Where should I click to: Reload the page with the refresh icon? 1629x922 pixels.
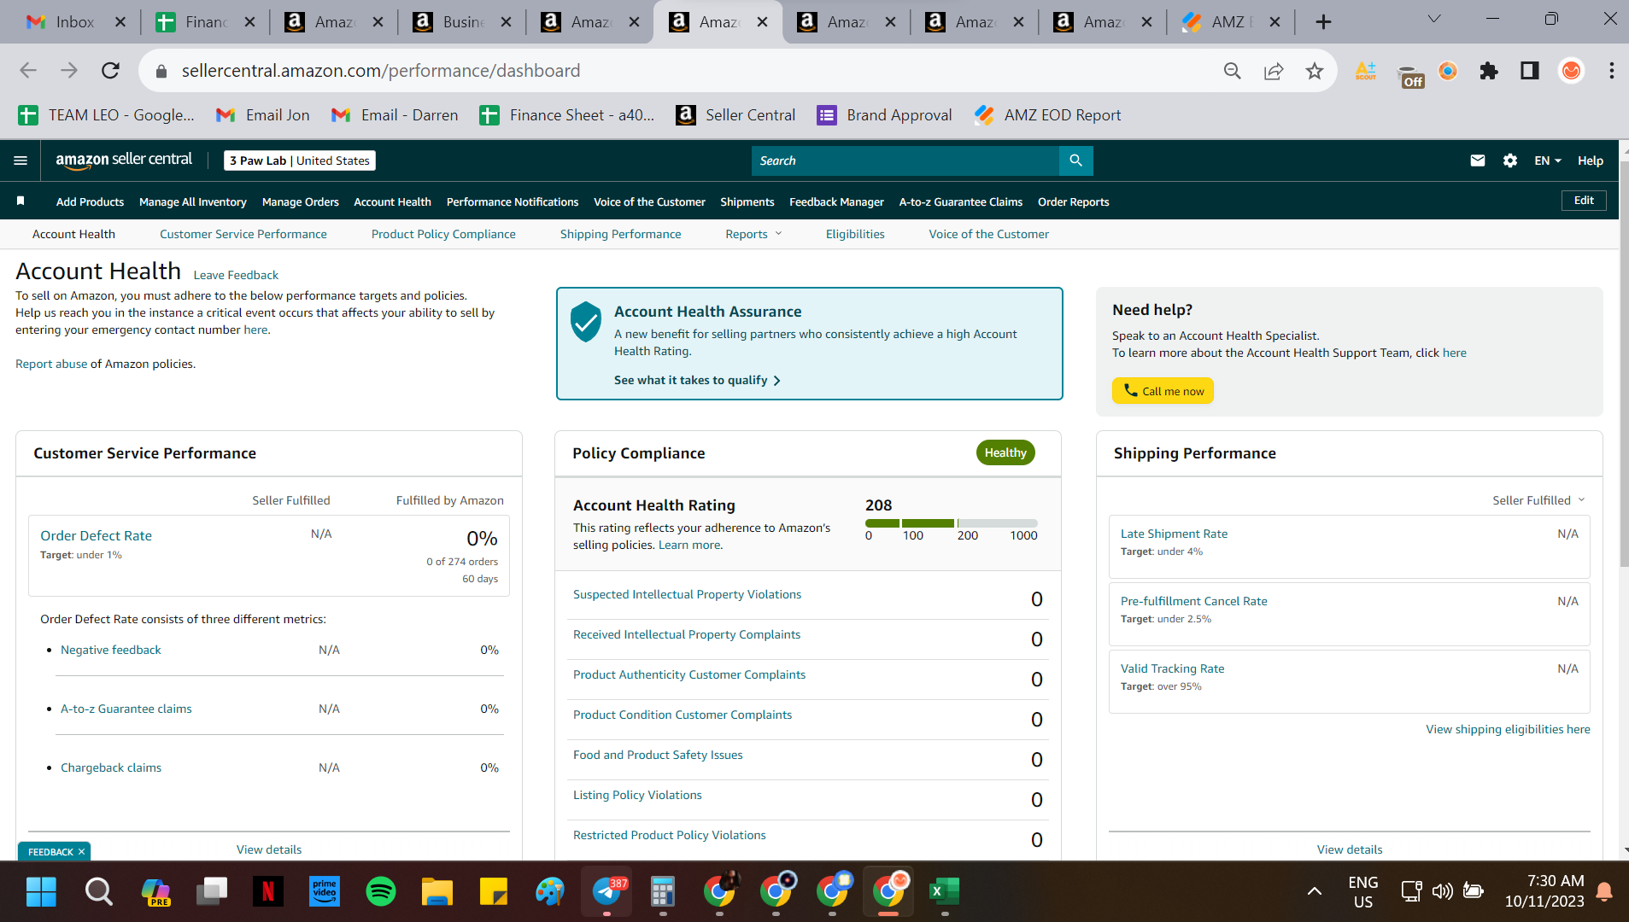pyautogui.click(x=110, y=71)
